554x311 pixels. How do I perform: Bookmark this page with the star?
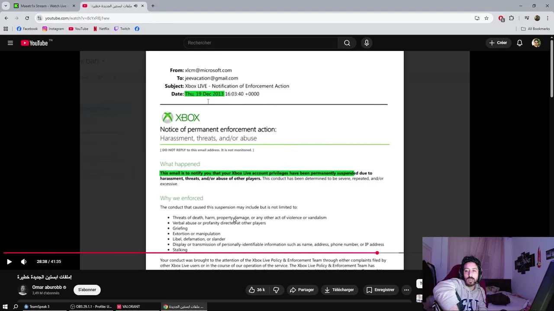click(486, 18)
